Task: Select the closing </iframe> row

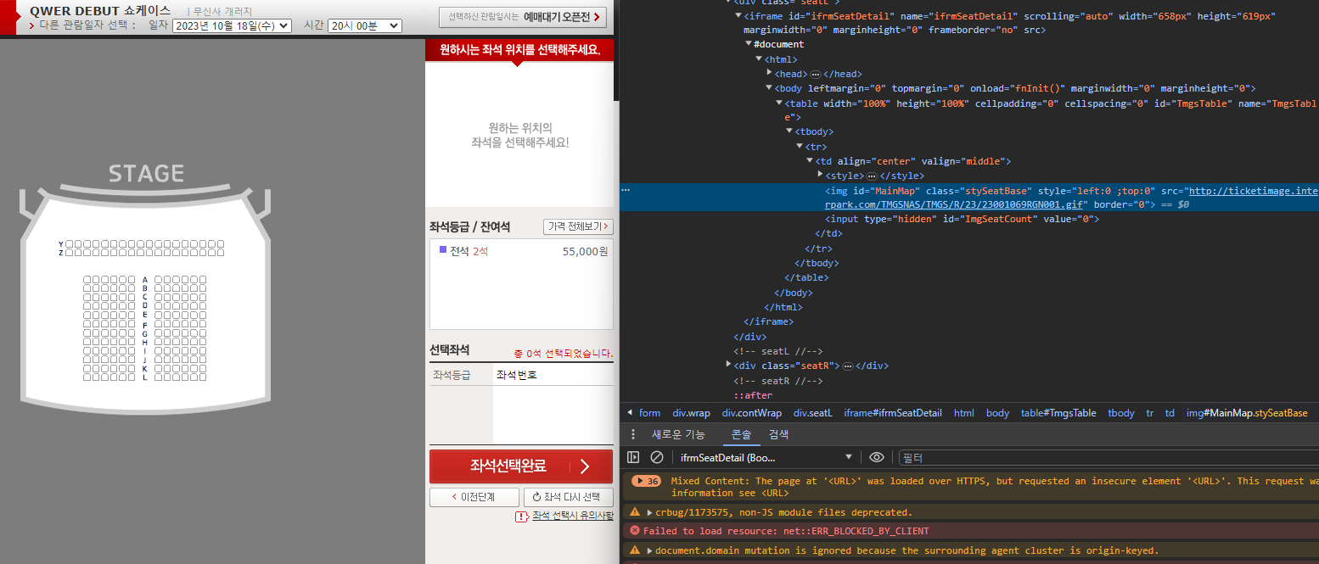Action: 768,321
